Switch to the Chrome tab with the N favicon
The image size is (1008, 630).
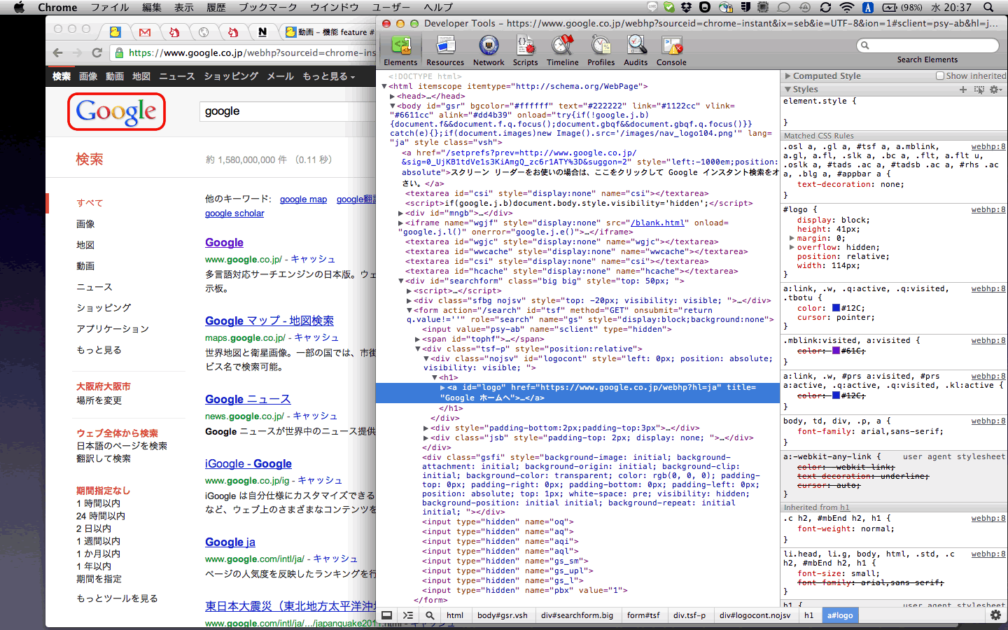[x=262, y=32]
